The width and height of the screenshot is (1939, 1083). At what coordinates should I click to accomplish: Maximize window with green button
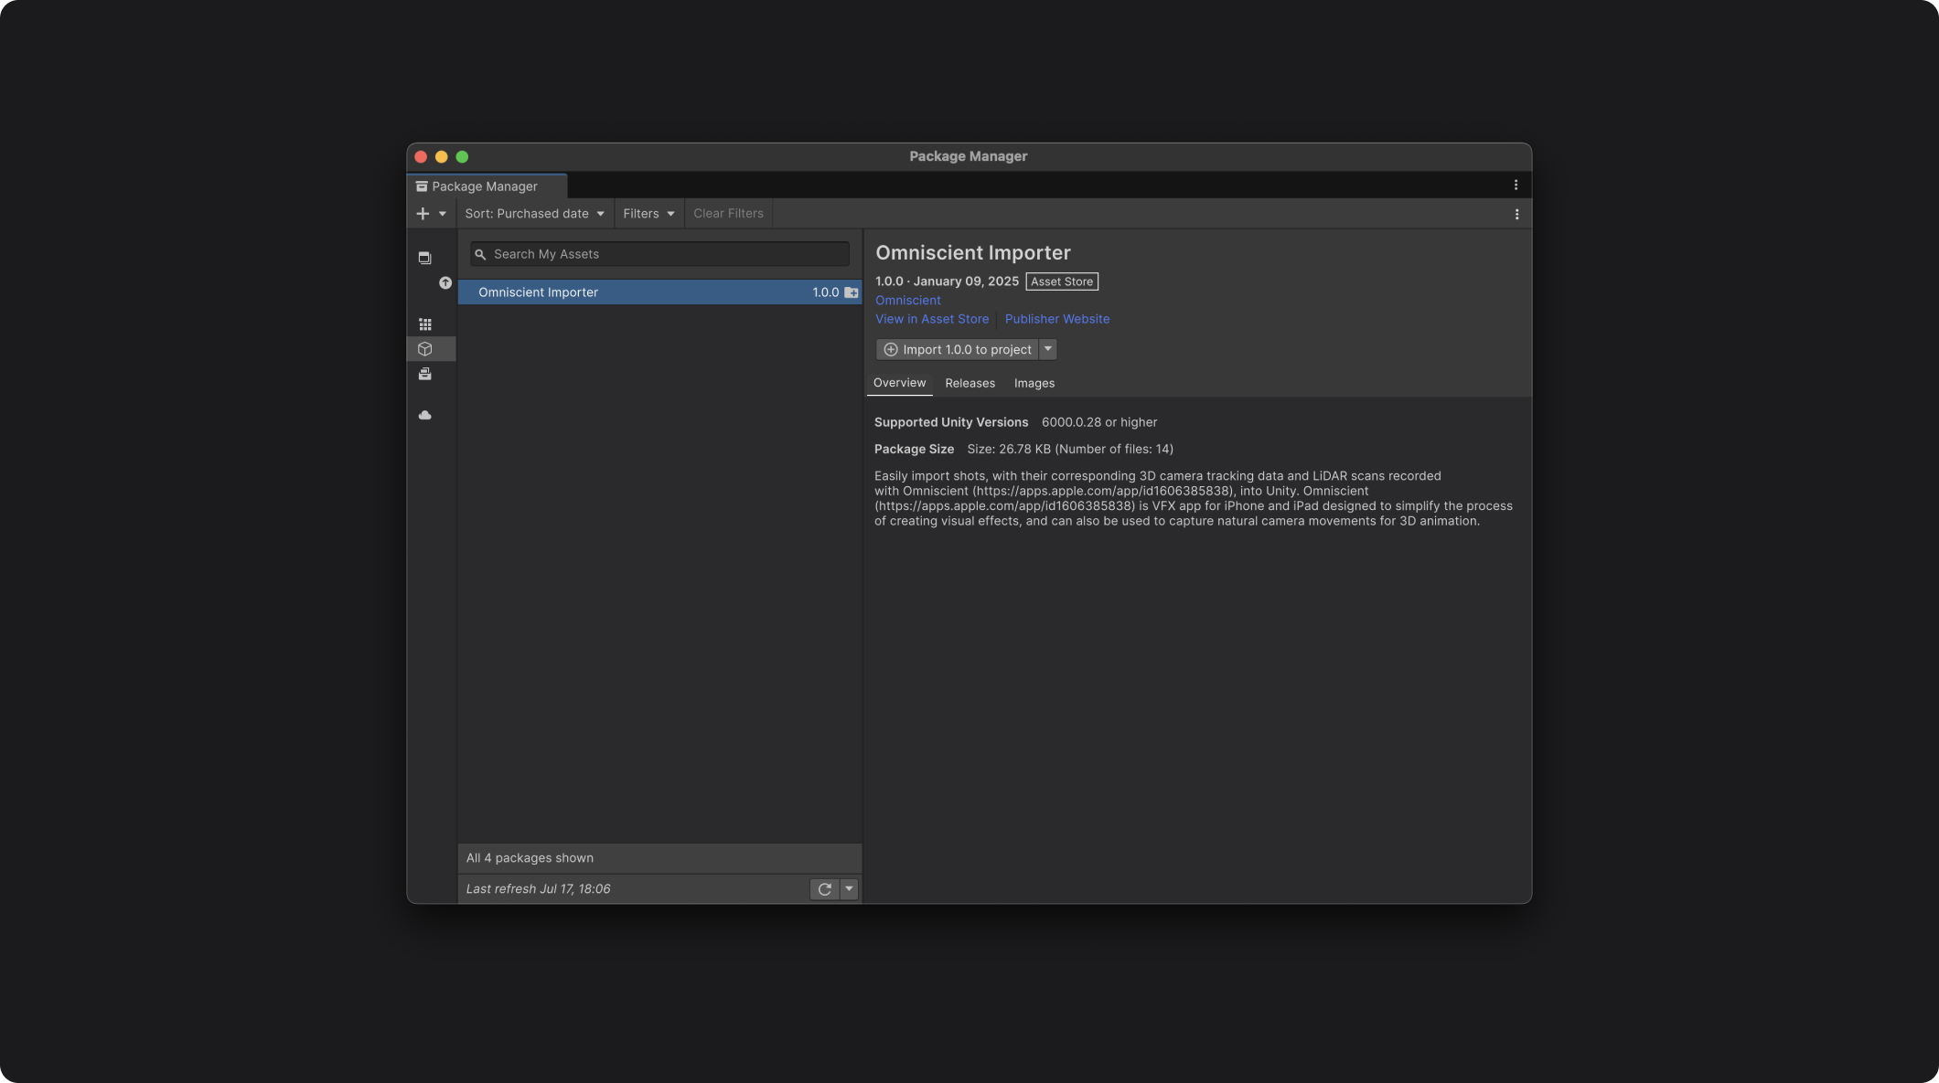tap(462, 157)
